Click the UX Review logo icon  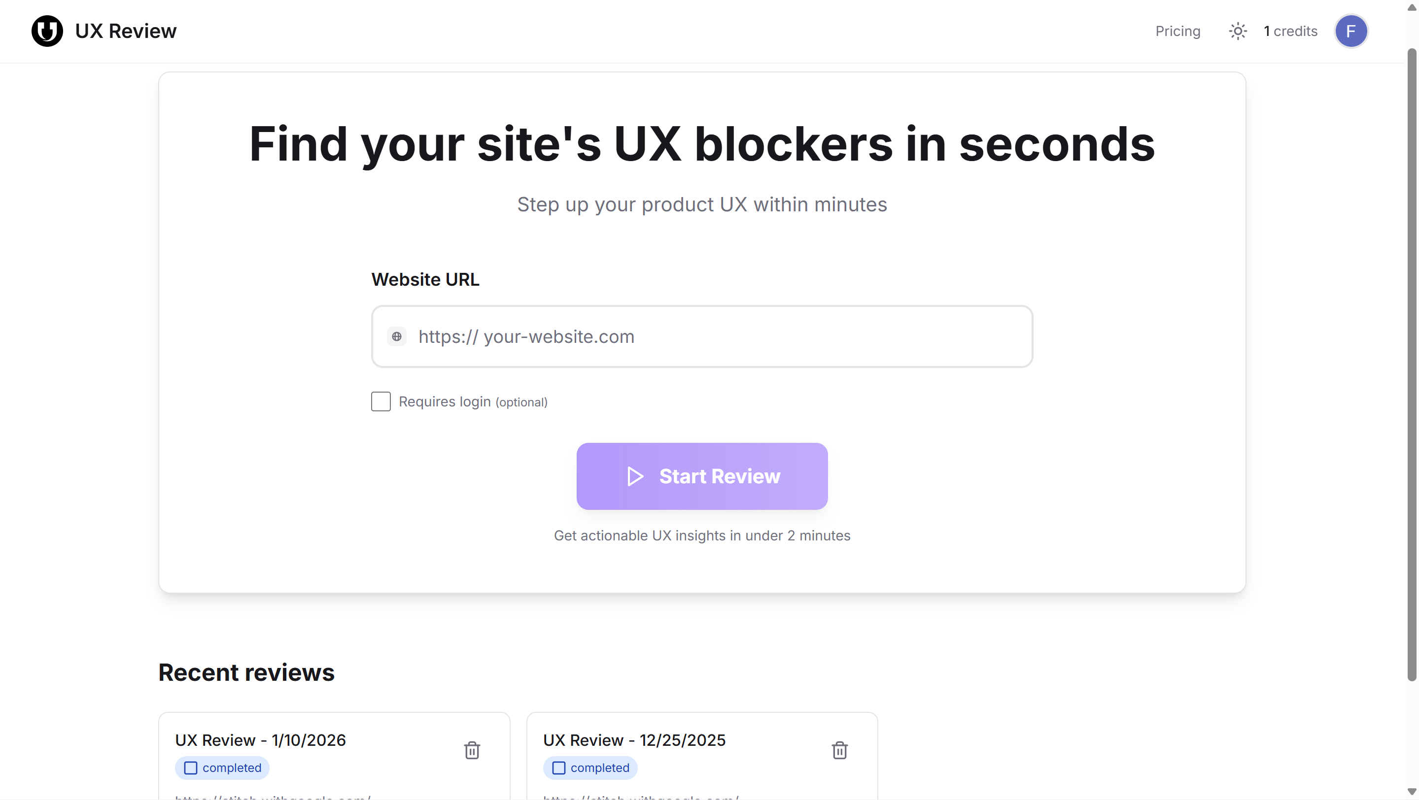click(47, 32)
